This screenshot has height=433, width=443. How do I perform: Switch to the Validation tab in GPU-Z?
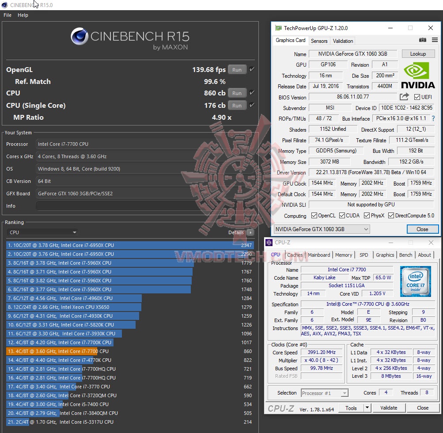[x=343, y=41]
